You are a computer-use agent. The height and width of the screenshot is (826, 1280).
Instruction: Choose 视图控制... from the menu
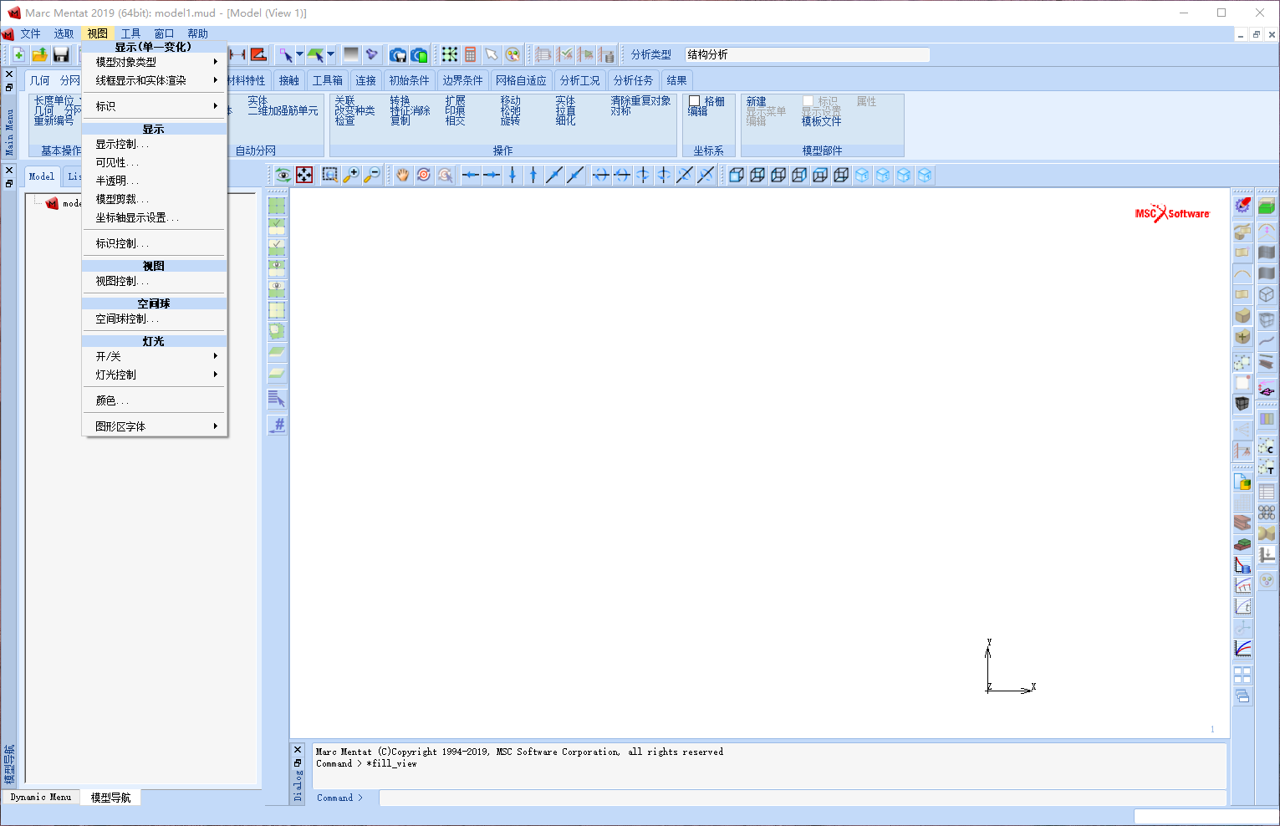(155, 281)
